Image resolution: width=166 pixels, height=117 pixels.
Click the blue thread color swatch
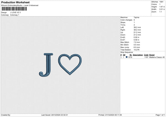(x=127, y=57)
